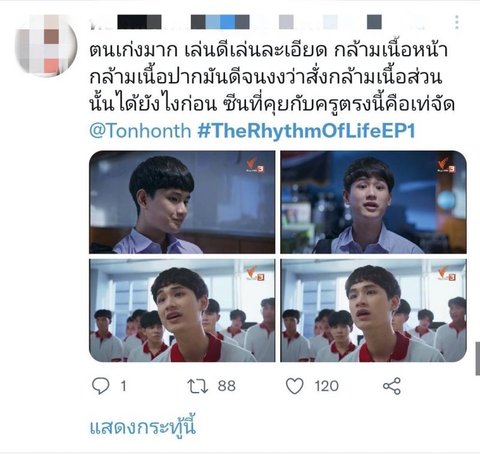The width and height of the screenshot is (480, 455).
Task: Click the blurred account display name
Action: (x=257, y=22)
